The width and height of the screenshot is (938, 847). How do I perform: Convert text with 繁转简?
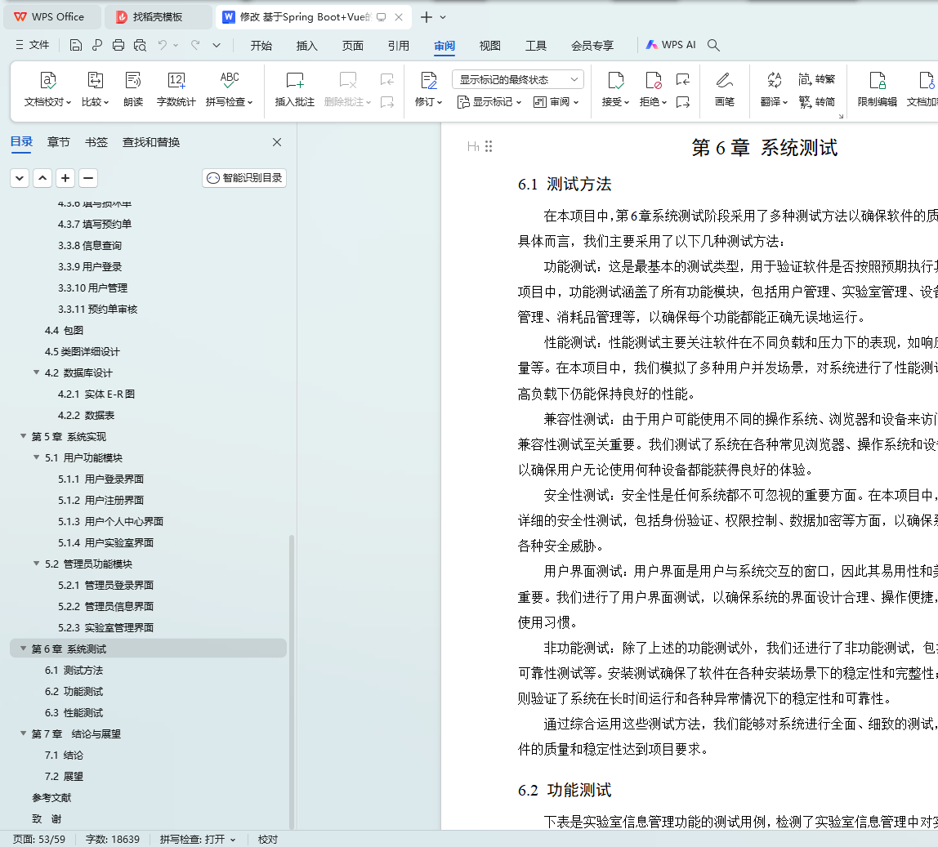816,101
